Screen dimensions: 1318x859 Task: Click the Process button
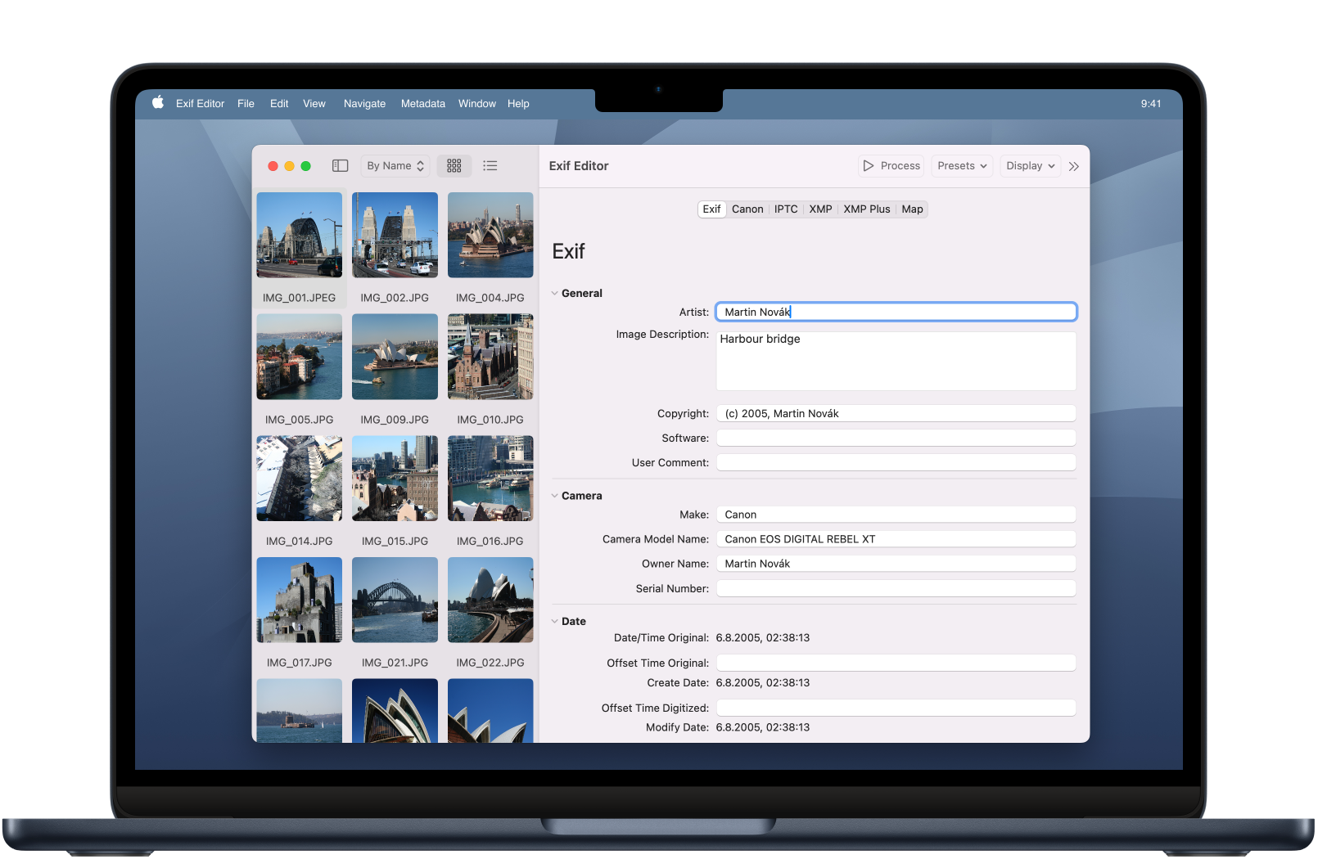click(x=891, y=165)
